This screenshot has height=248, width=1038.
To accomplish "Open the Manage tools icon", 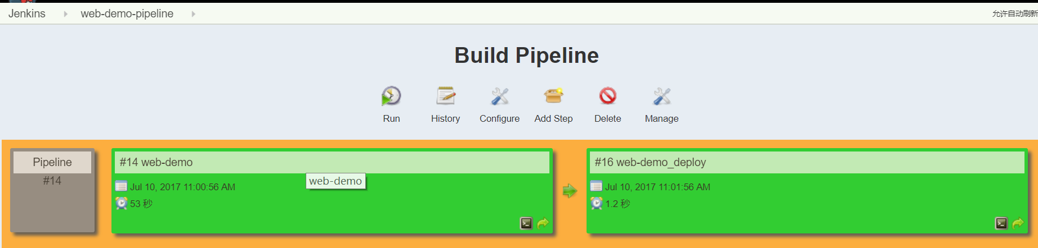I will [x=661, y=97].
